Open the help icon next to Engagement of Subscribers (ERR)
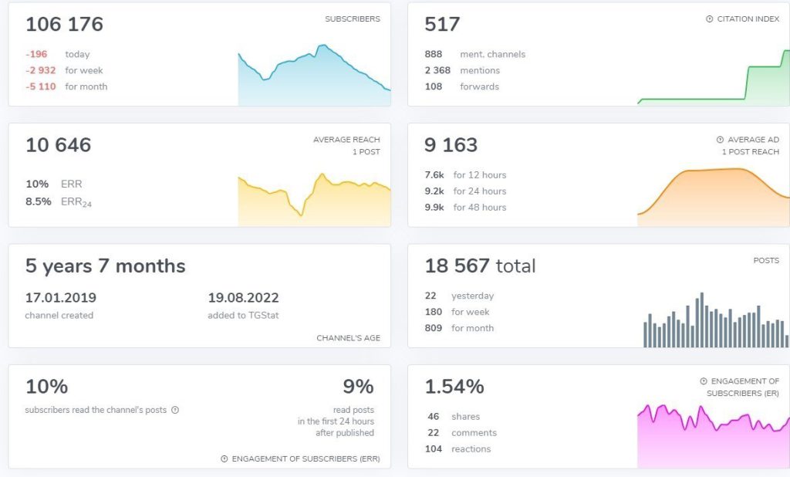This screenshot has width=790, height=477. pyautogui.click(x=225, y=458)
